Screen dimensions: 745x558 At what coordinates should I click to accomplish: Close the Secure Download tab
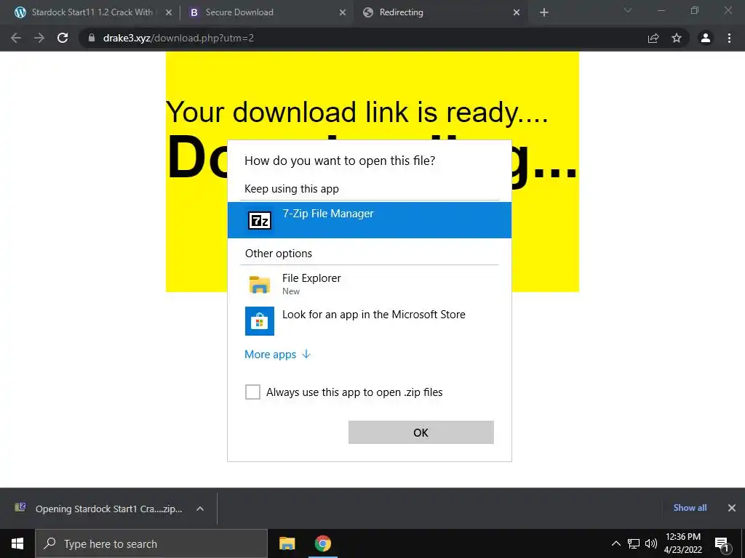(x=343, y=13)
